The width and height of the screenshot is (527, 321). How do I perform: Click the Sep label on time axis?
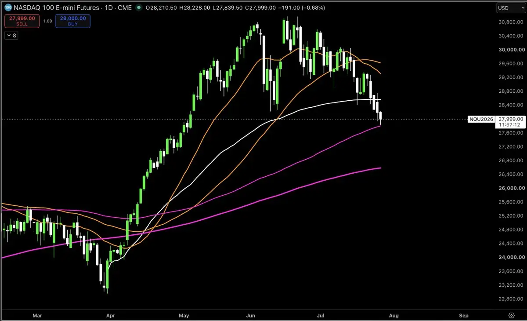(x=463, y=315)
